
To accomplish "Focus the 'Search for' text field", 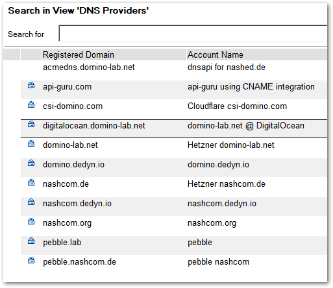I will click(x=193, y=33).
